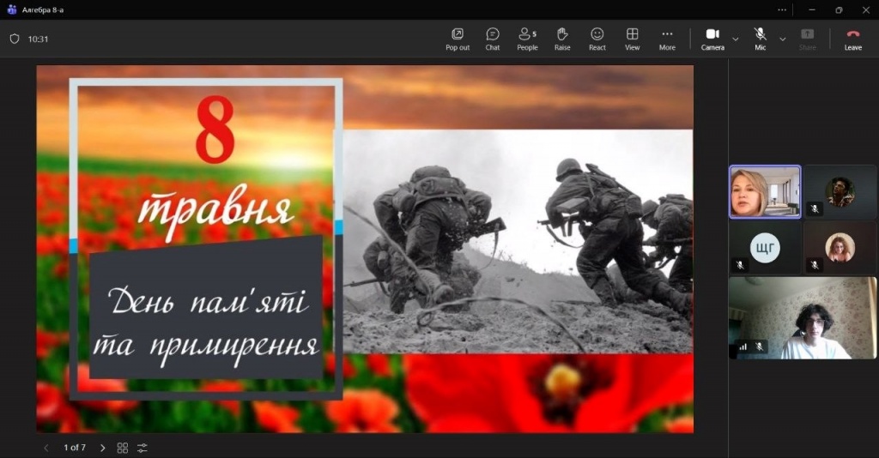
Task: Click the '1 of 7' slide counter
Action: click(75, 448)
